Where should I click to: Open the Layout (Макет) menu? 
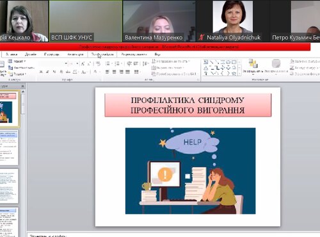tap(17, 61)
